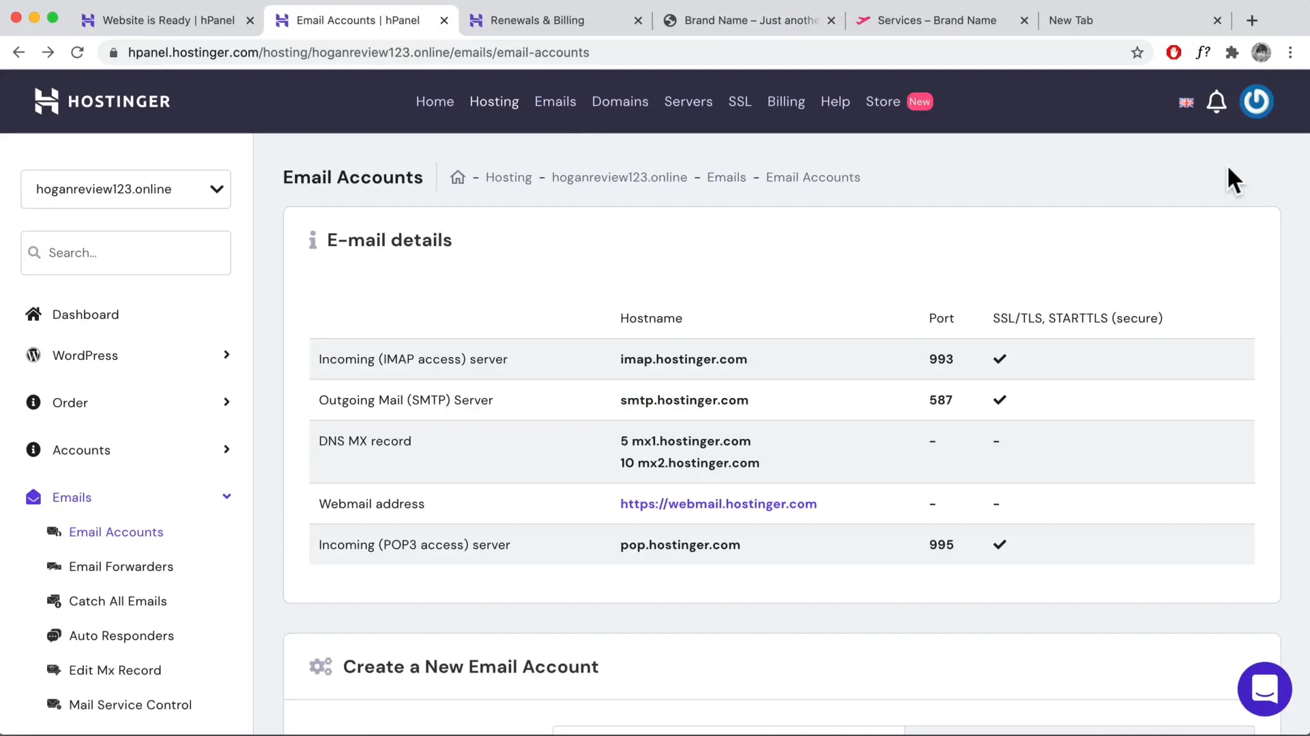Click the Auto Responders icon
Image resolution: width=1310 pixels, height=736 pixels.
(x=54, y=635)
